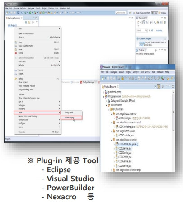
Task: Choose Apply Patch in Team submenu
Action: 71,113
